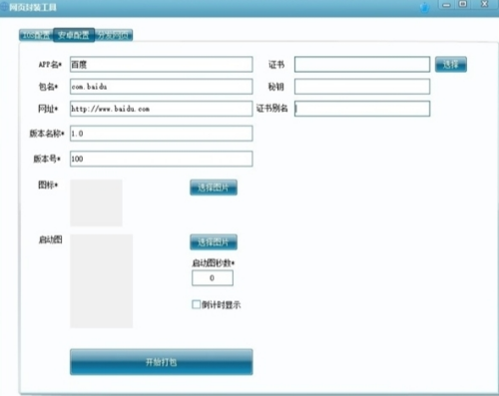499x396 pixels.
Task: Click the blue skin icon in title bar
Action: pyautogui.click(x=424, y=7)
